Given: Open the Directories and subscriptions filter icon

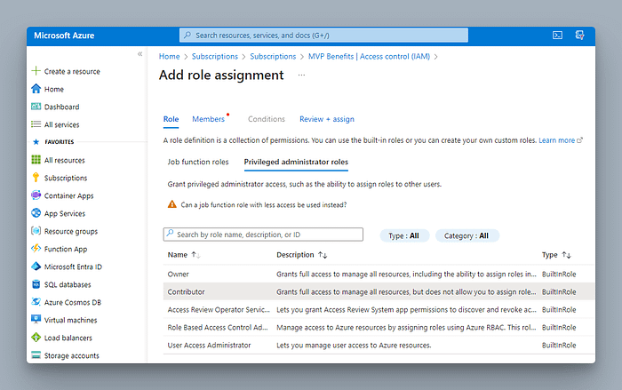Looking at the screenshot, I should point(579,36).
